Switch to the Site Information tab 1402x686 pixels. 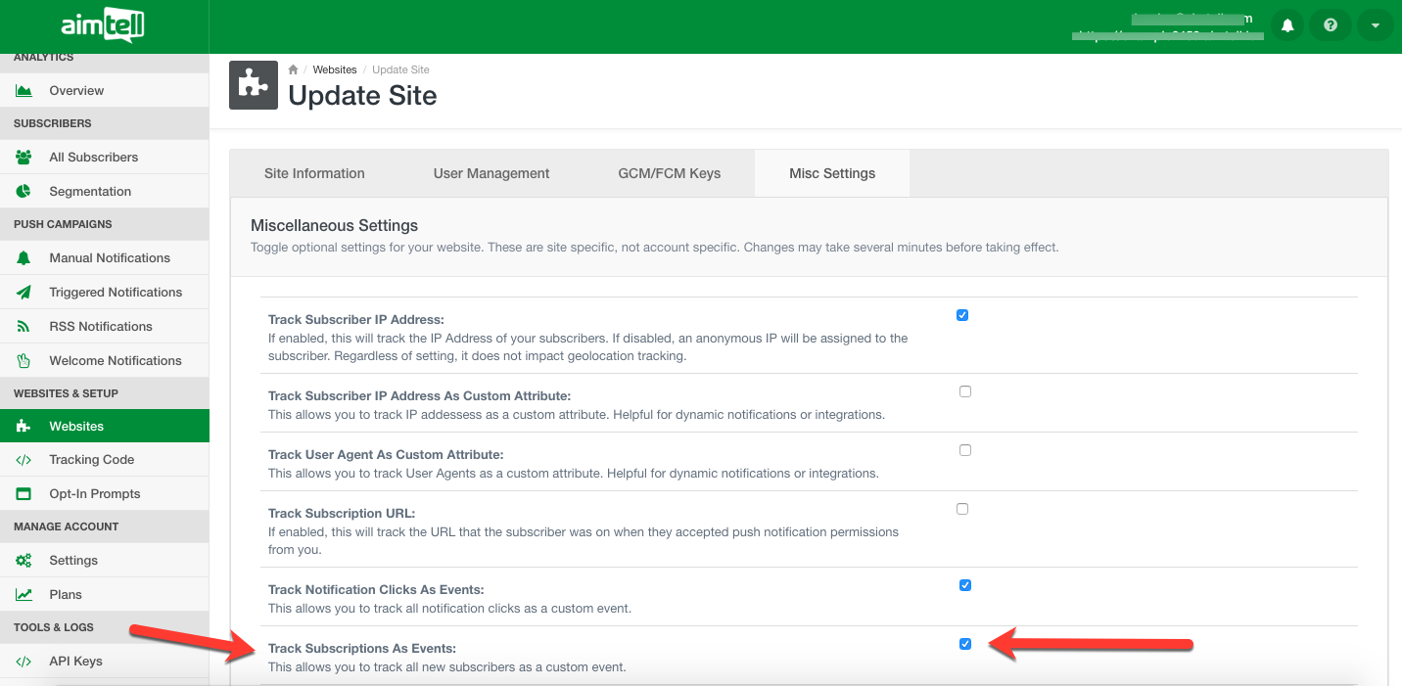(x=314, y=173)
